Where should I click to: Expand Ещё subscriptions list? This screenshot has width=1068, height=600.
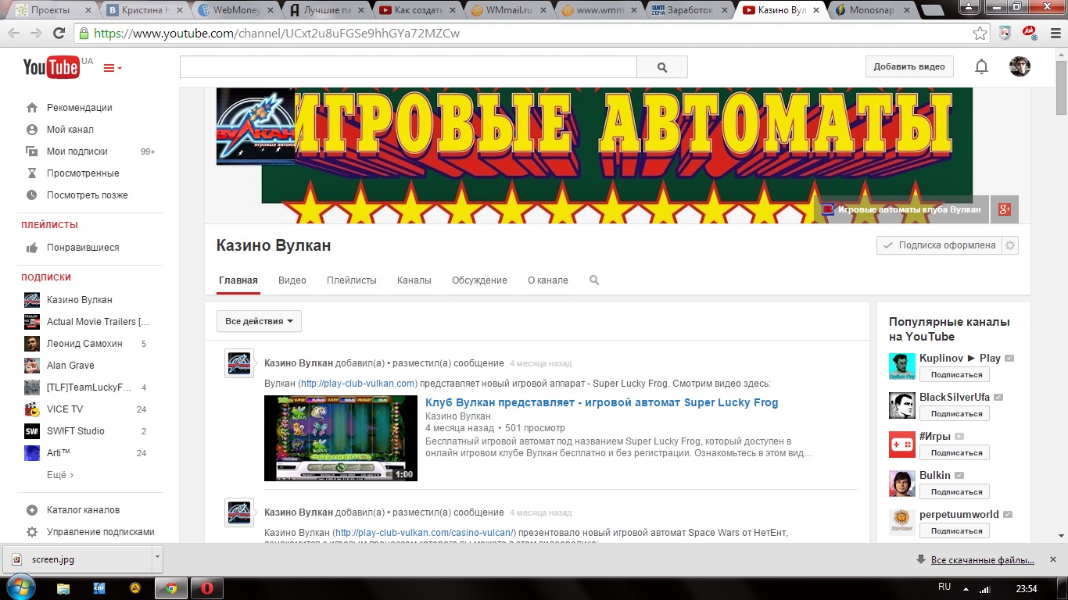pos(60,475)
